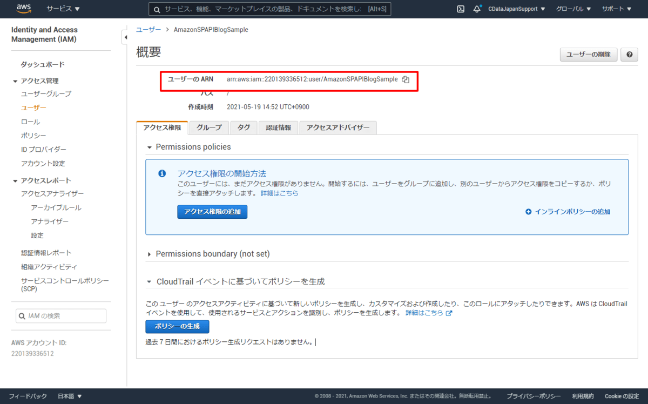Switch to アクセスアドバイザー tab
Screen dimensions: 648x404
[x=338, y=128]
